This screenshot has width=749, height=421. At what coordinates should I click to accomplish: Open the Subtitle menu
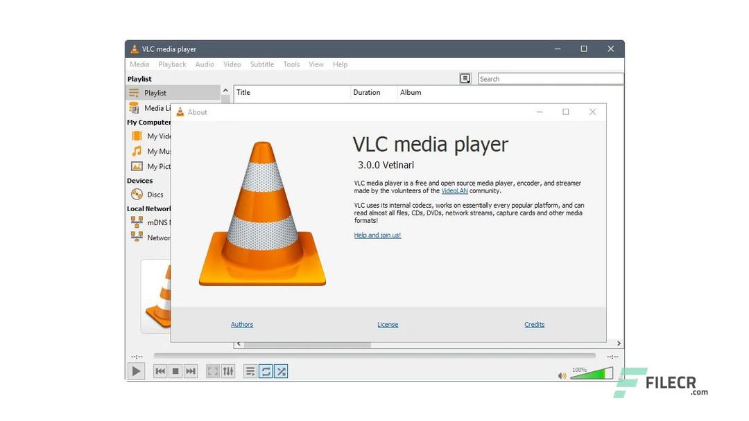point(261,64)
